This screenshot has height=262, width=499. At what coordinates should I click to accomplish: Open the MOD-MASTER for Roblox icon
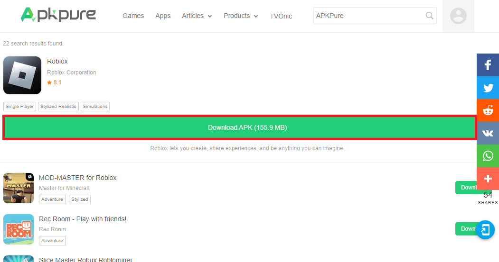pos(19,188)
